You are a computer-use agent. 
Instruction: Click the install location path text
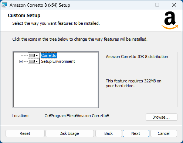click(x=77, y=116)
